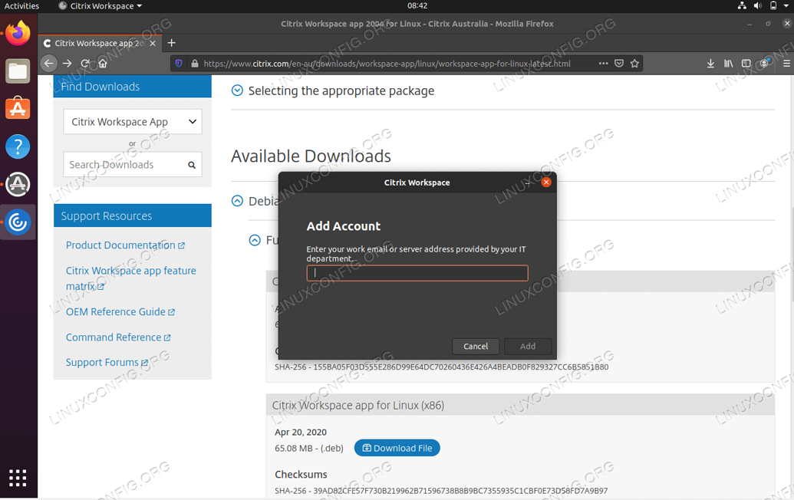Open the tracking protection shield icon
794x500 pixels.
pos(179,63)
